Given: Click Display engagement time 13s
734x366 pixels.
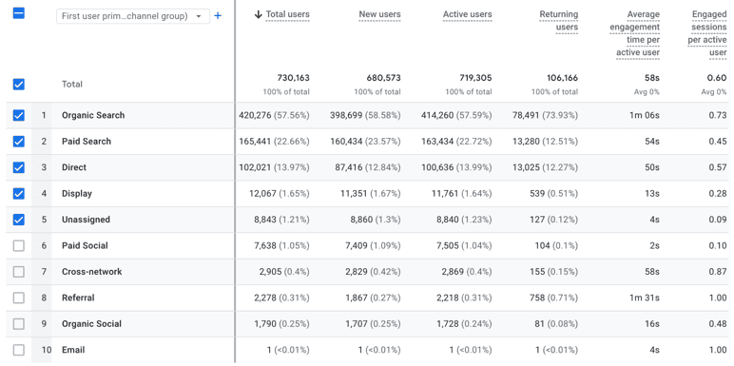Looking at the screenshot, I should 652,193.
